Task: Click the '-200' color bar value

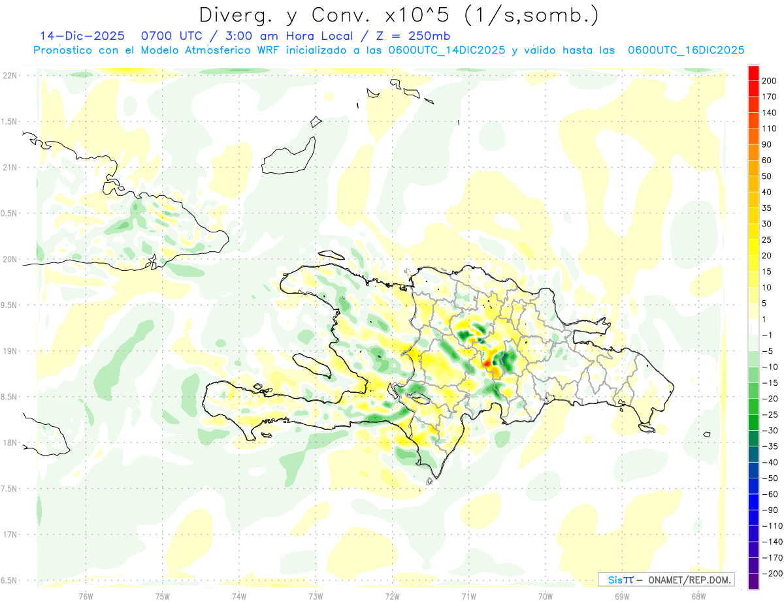Action: coord(774,573)
